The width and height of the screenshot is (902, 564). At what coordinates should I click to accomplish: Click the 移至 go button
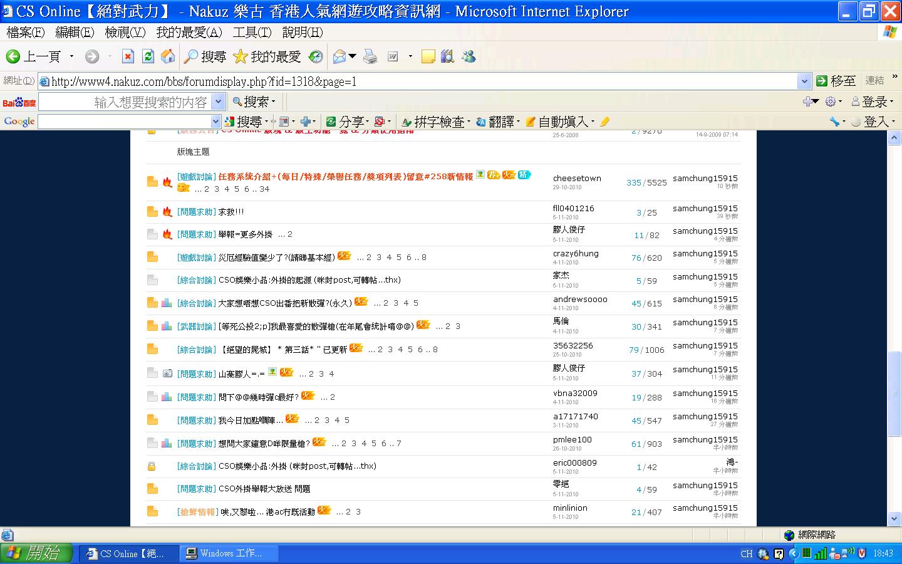pyautogui.click(x=836, y=81)
